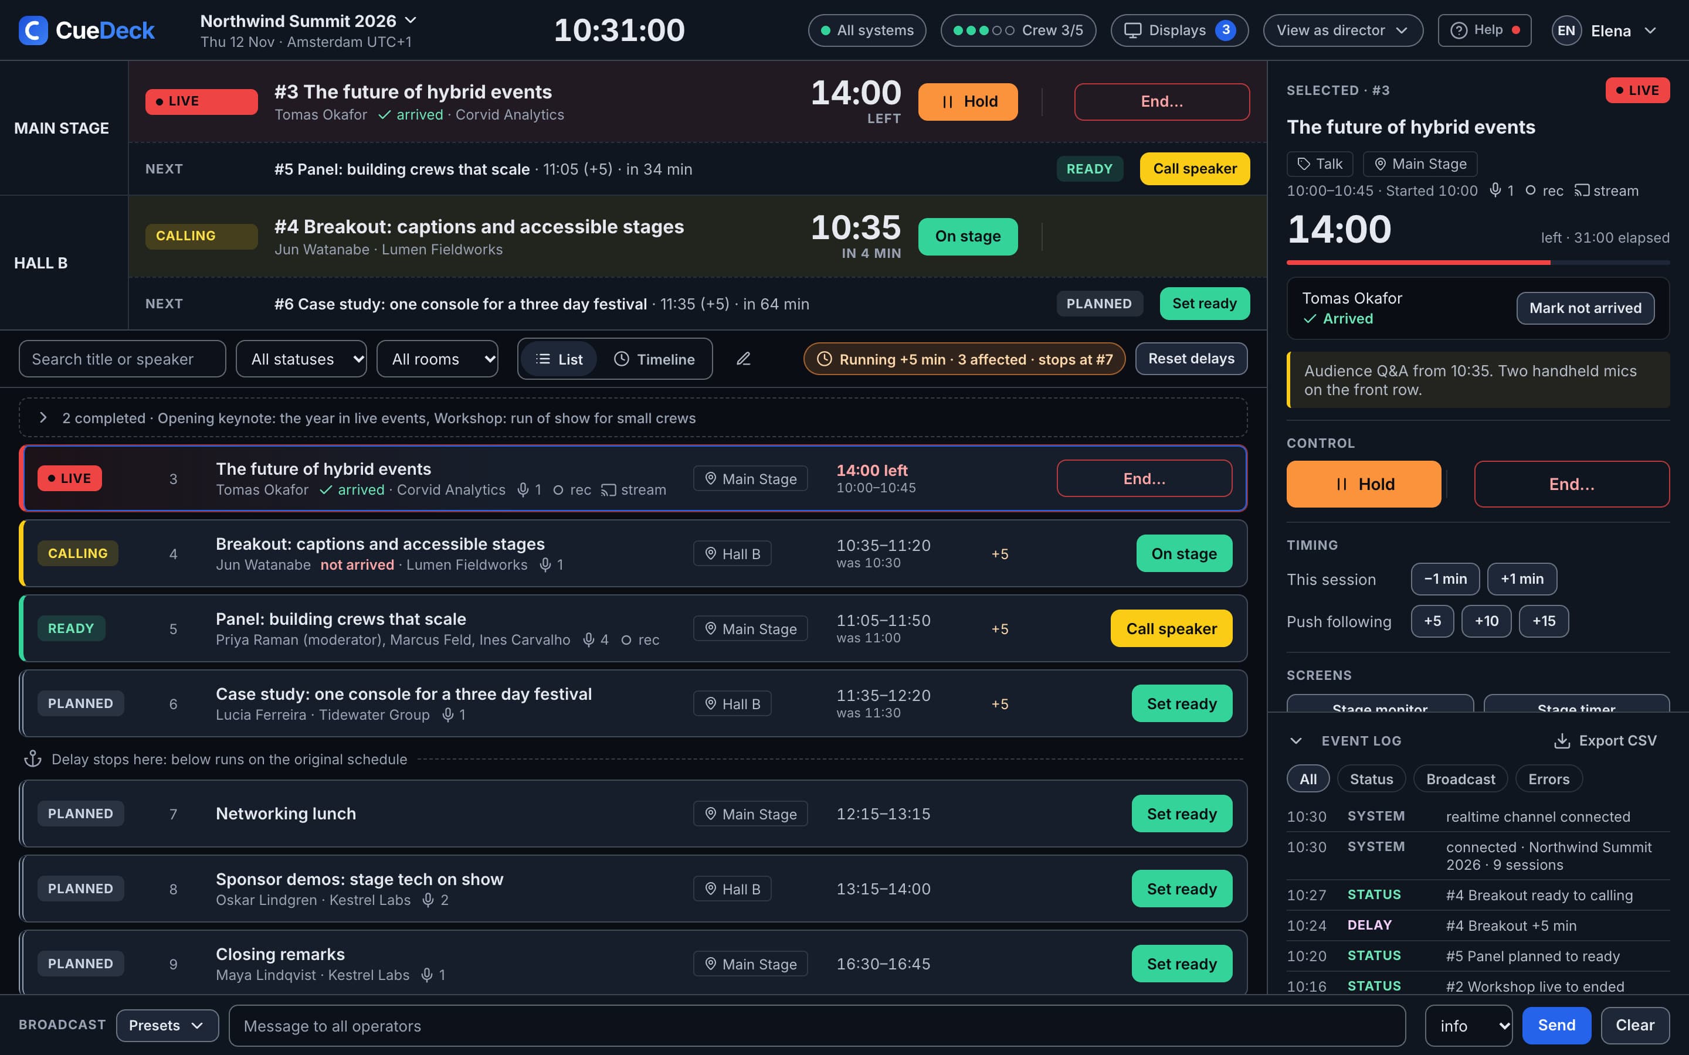This screenshot has height=1055, width=1689.
Task: Switch to Timeline view
Action: click(654, 359)
